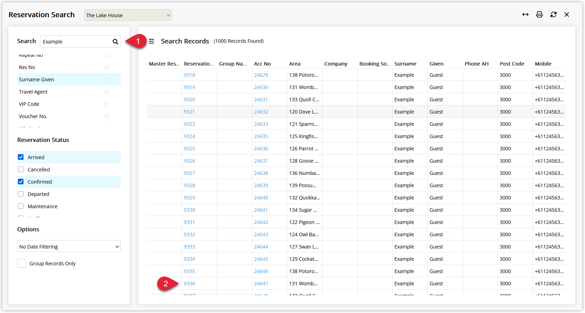Screen dimensions: 585x313
Task: Check the Cancelled status checkbox
Action: tap(21, 169)
